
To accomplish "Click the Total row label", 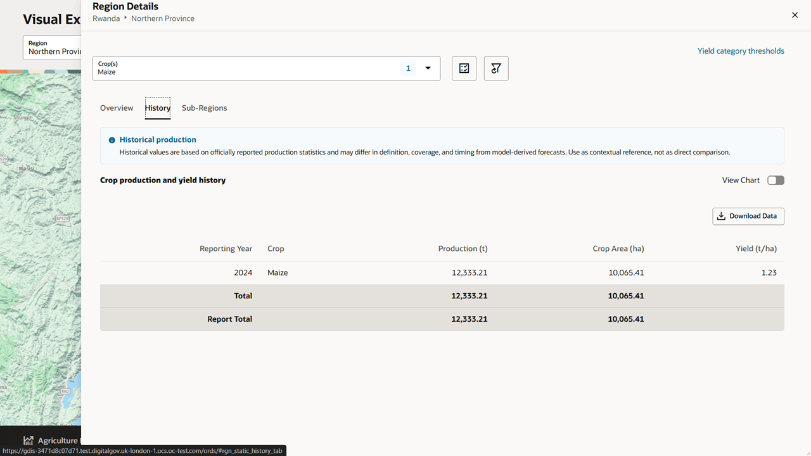I will 243,296.
